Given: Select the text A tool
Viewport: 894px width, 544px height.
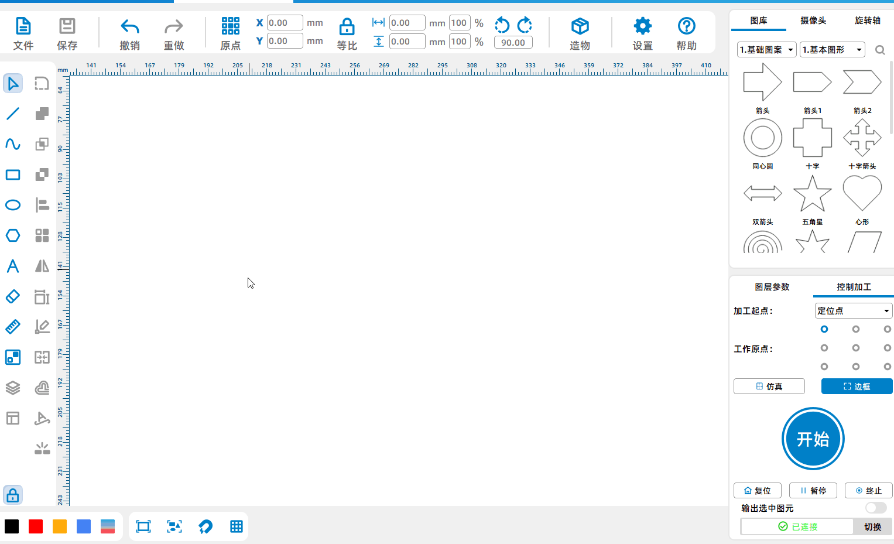Looking at the screenshot, I should click(x=13, y=266).
